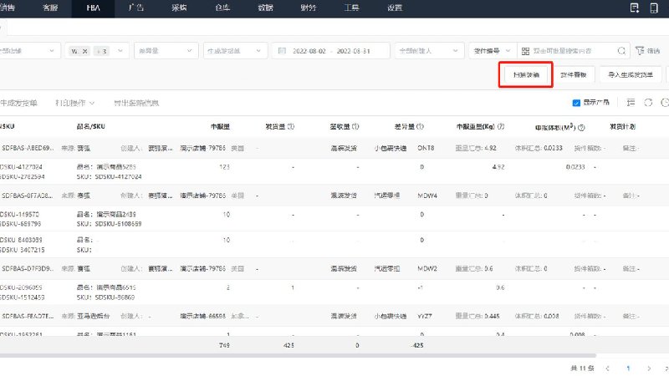Image resolution: width=669 pixels, height=376 pixels.
Task: Open the 设置 menu
Action: pos(395,8)
